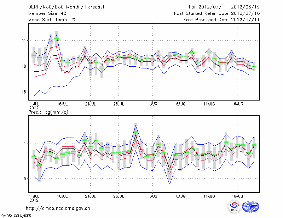Click the 0 tick on precipitation axis
The image size is (283, 218).
(x=25, y=179)
